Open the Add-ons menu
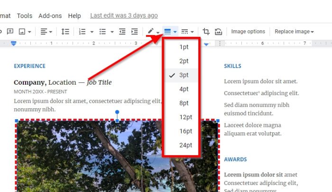Image resolution: width=332 pixels, height=192 pixels. coord(50,16)
